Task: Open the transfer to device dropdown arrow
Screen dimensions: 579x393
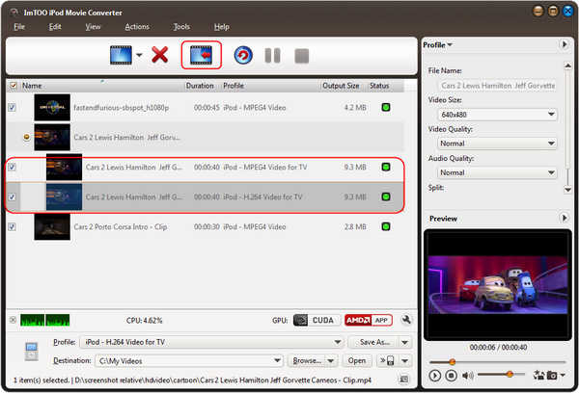Action: click(x=405, y=360)
